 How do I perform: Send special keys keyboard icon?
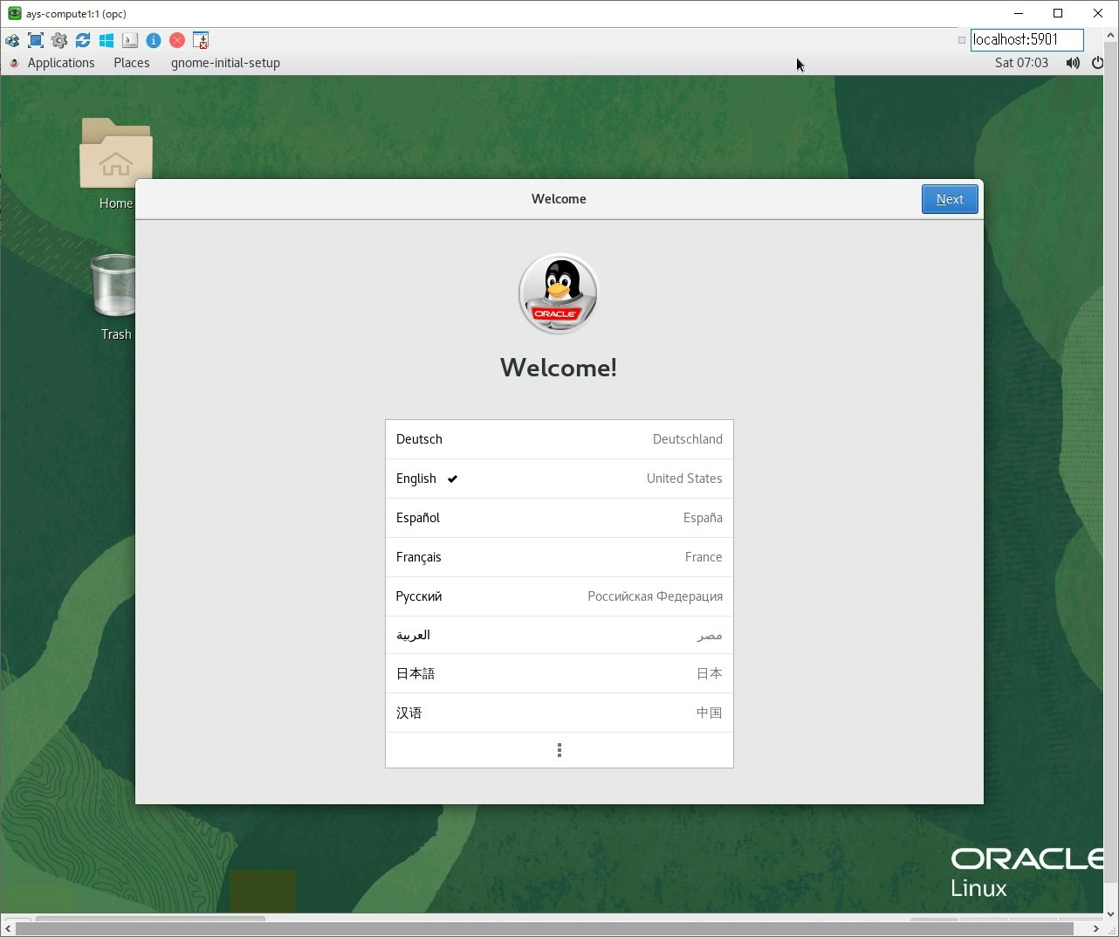point(130,40)
